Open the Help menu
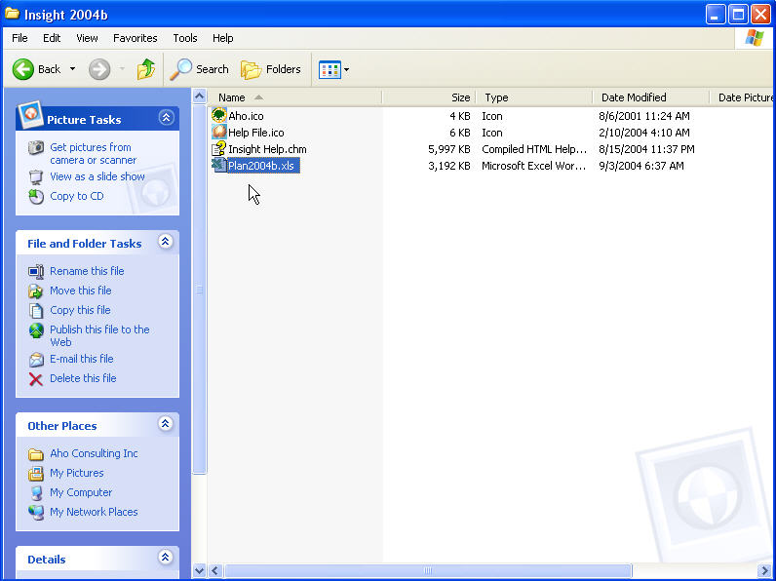Viewport: 776px width, 581px height. pyautogui.click(x=222, y=38)
